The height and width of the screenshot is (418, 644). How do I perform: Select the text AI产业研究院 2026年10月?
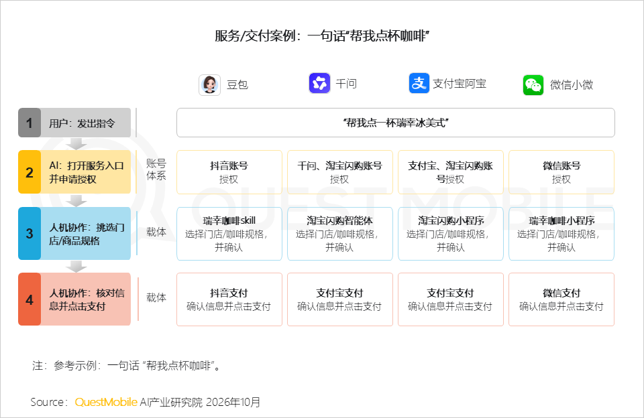200,402
